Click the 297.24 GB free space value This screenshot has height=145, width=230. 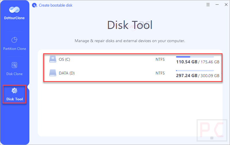(x=187, y=76)
